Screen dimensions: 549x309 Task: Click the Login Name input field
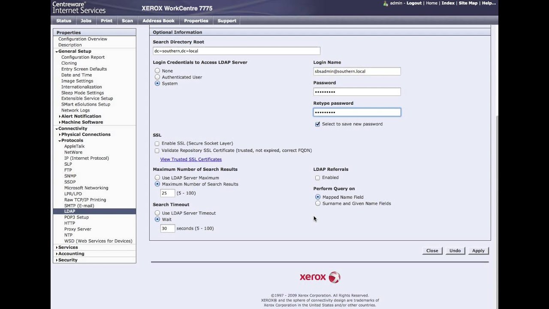pyautogui.click(x=357, y=71)
